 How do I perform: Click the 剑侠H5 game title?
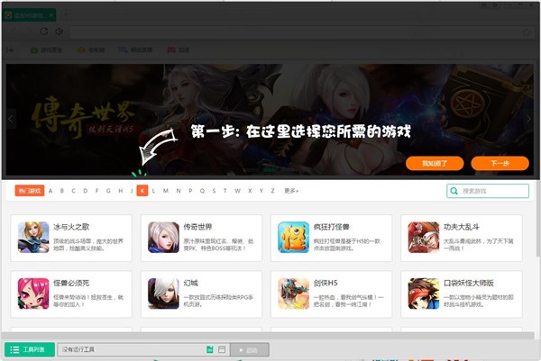(x=326, y=283)
